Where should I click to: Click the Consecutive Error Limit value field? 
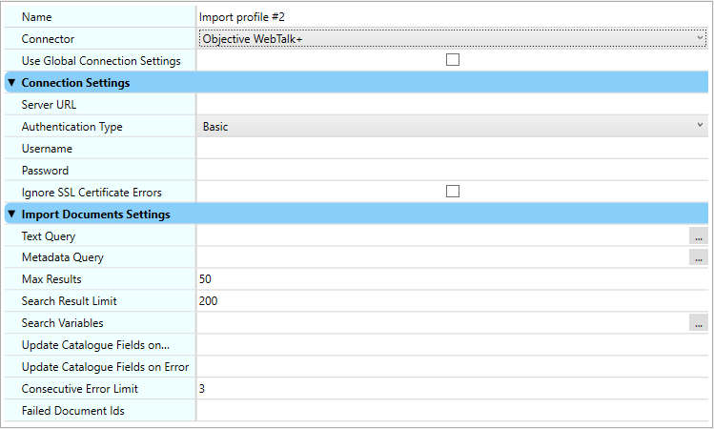pyautogui.click(x=452, y=389)
